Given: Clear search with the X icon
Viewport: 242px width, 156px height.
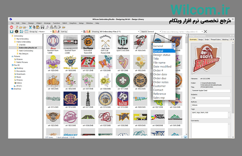Looking at the screenshot, I should point(205,31).
